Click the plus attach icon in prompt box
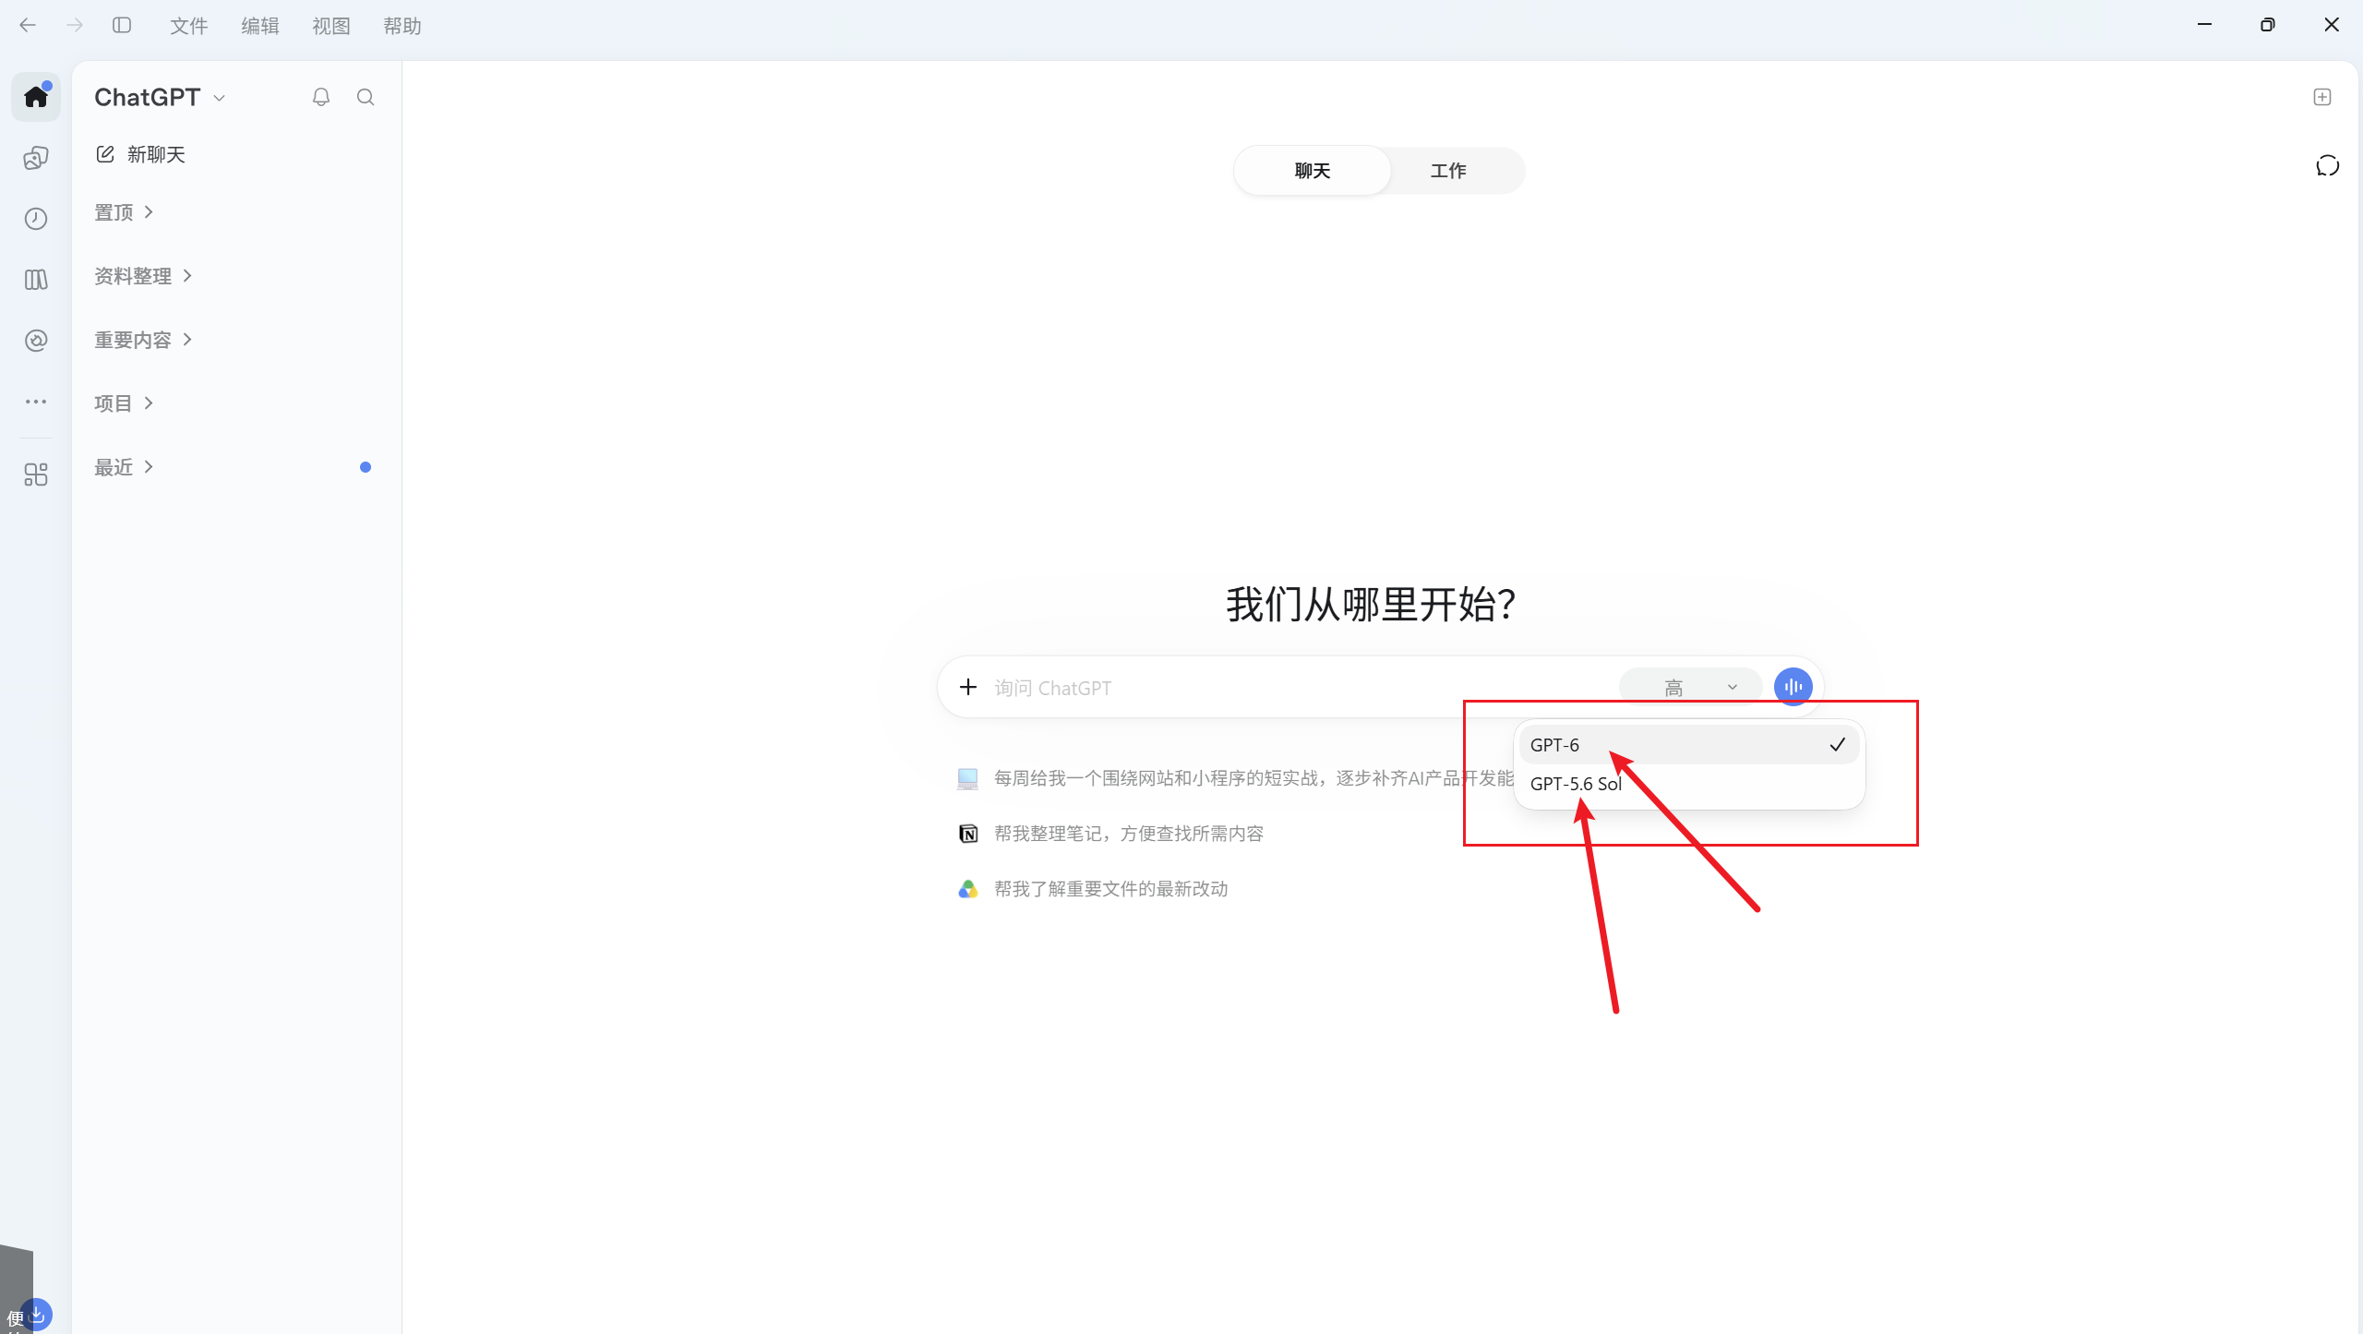 click(967, 687)
